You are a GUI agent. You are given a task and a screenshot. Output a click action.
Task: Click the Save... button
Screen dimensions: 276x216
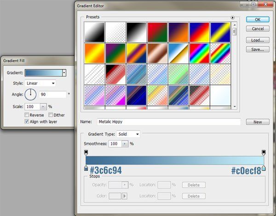coord(258,49)
